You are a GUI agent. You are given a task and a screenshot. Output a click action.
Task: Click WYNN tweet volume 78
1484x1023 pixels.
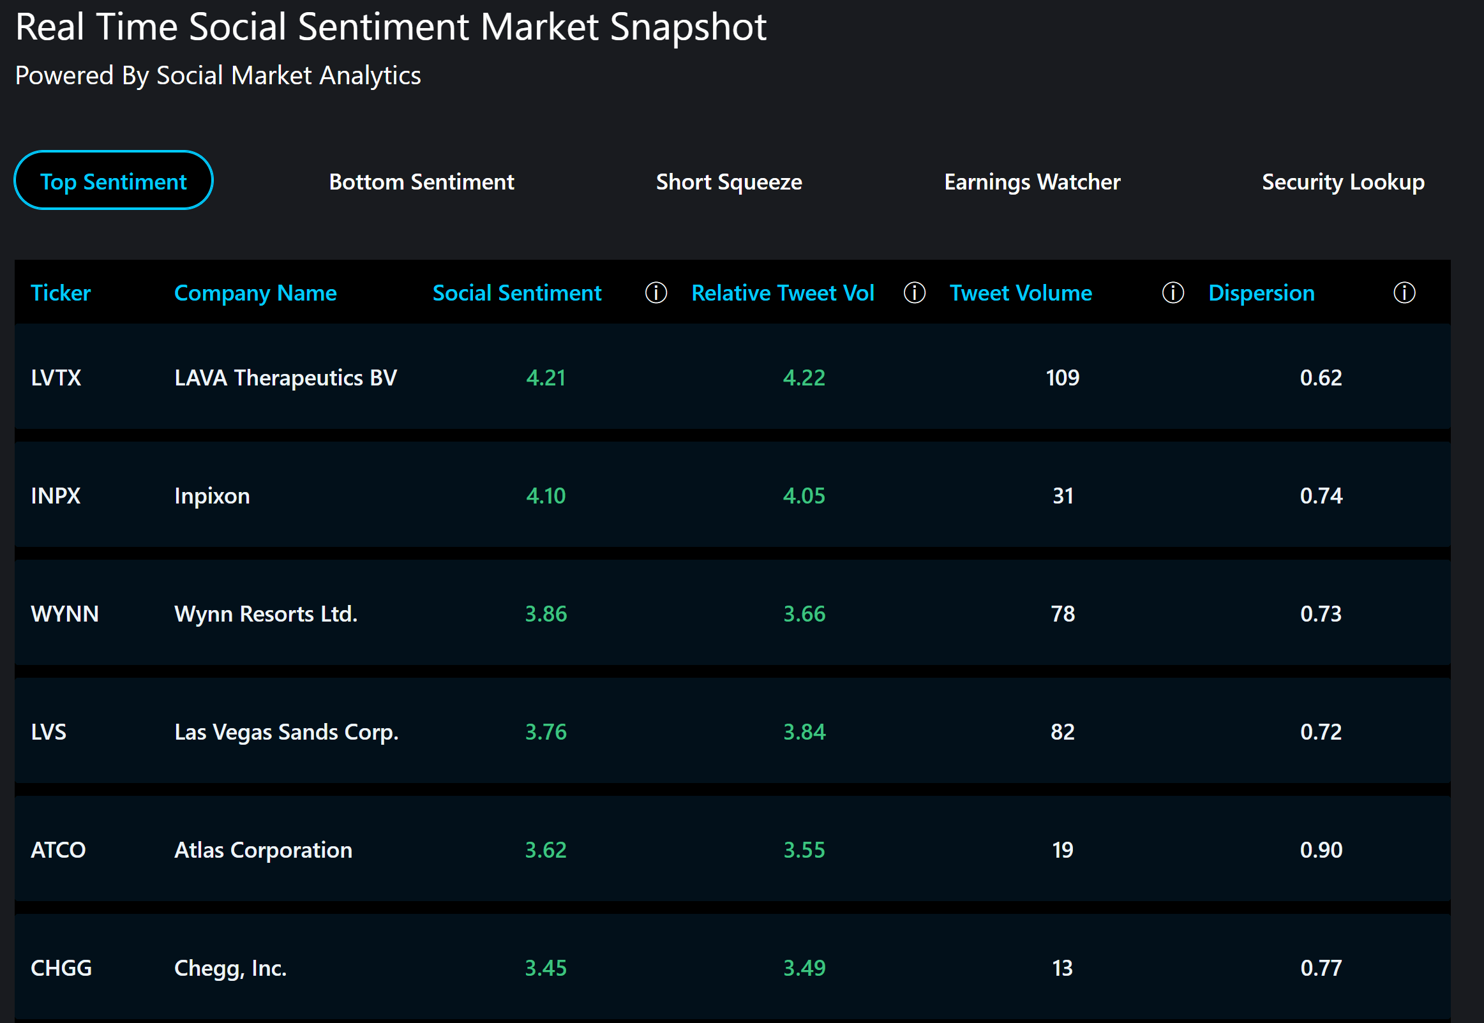[1063, 613]
